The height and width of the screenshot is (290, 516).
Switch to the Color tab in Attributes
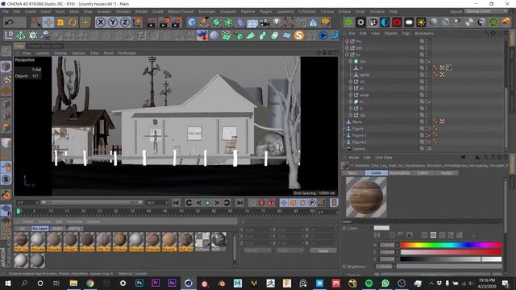point(377,172)
